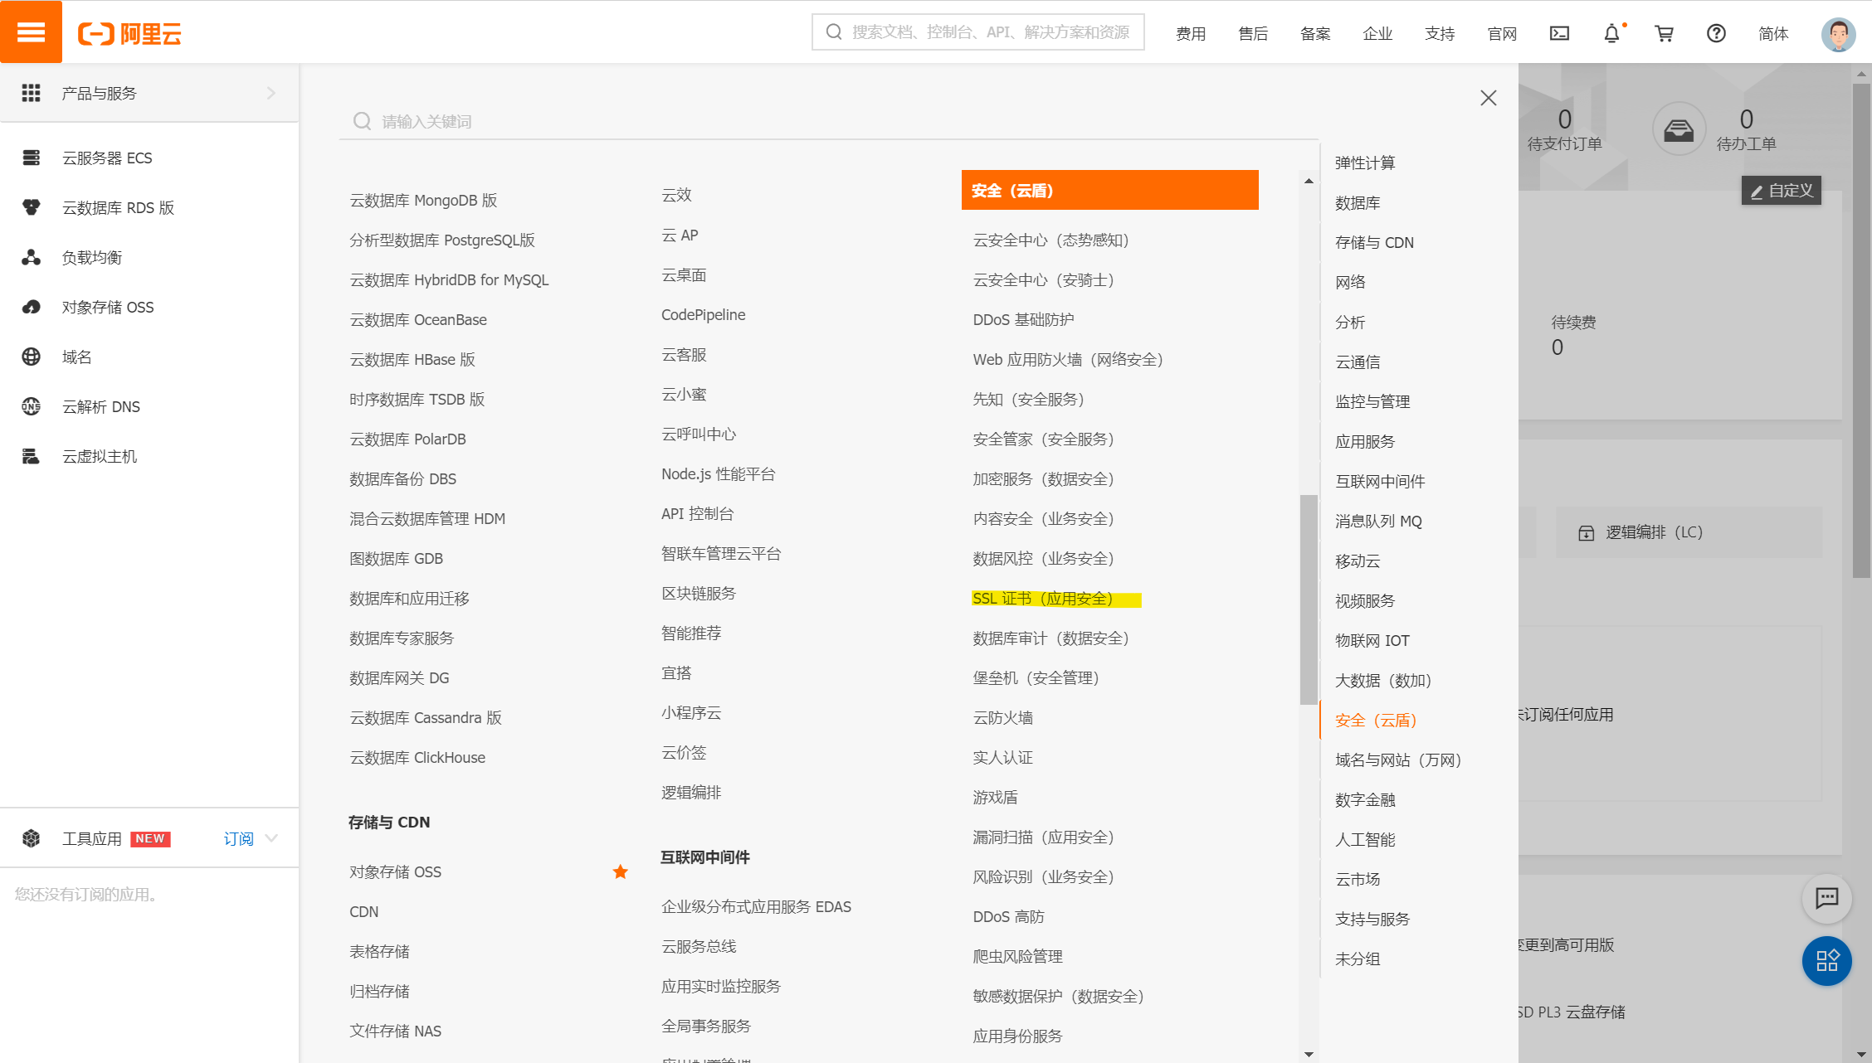Viewport: 1872px width, 1063px height.
Task: Open the orange hamburger menu
Action: [x=31, y=32]
